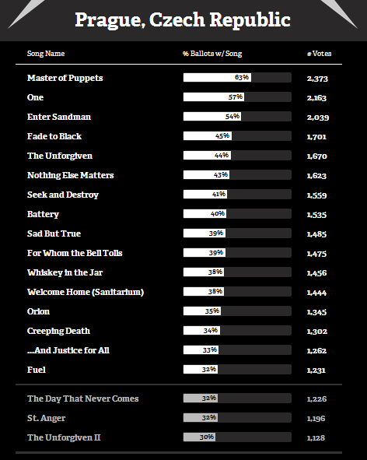Click Welcome Home (Sanitarium) title

click(x=86, y=292)
